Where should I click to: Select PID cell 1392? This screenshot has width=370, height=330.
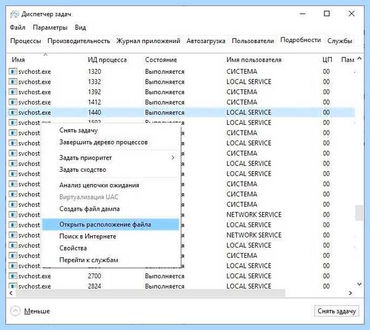pos(94,92)
